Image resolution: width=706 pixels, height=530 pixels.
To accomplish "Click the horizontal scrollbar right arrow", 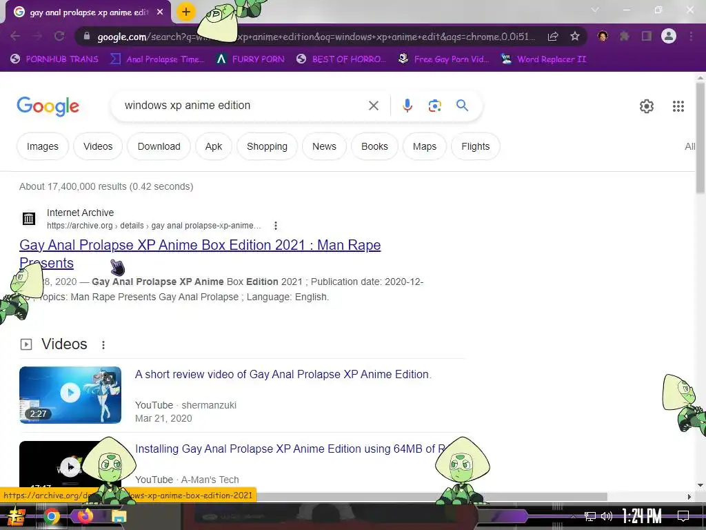I will pos(689,497).
